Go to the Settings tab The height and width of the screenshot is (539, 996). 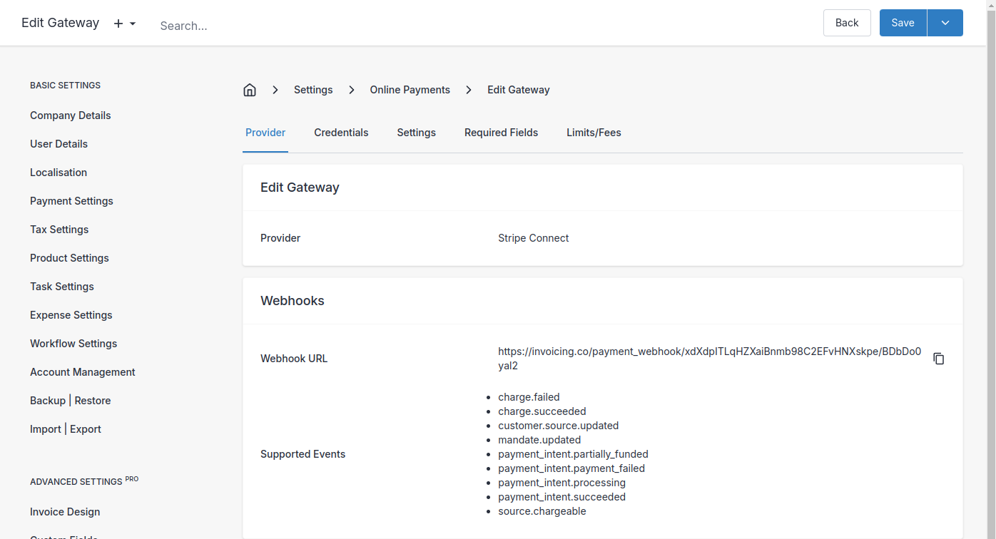[x=416, y=133]
